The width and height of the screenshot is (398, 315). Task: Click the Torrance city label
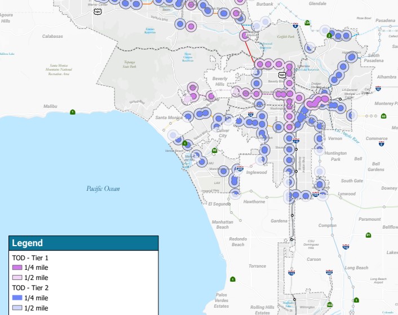pos(257,266)
